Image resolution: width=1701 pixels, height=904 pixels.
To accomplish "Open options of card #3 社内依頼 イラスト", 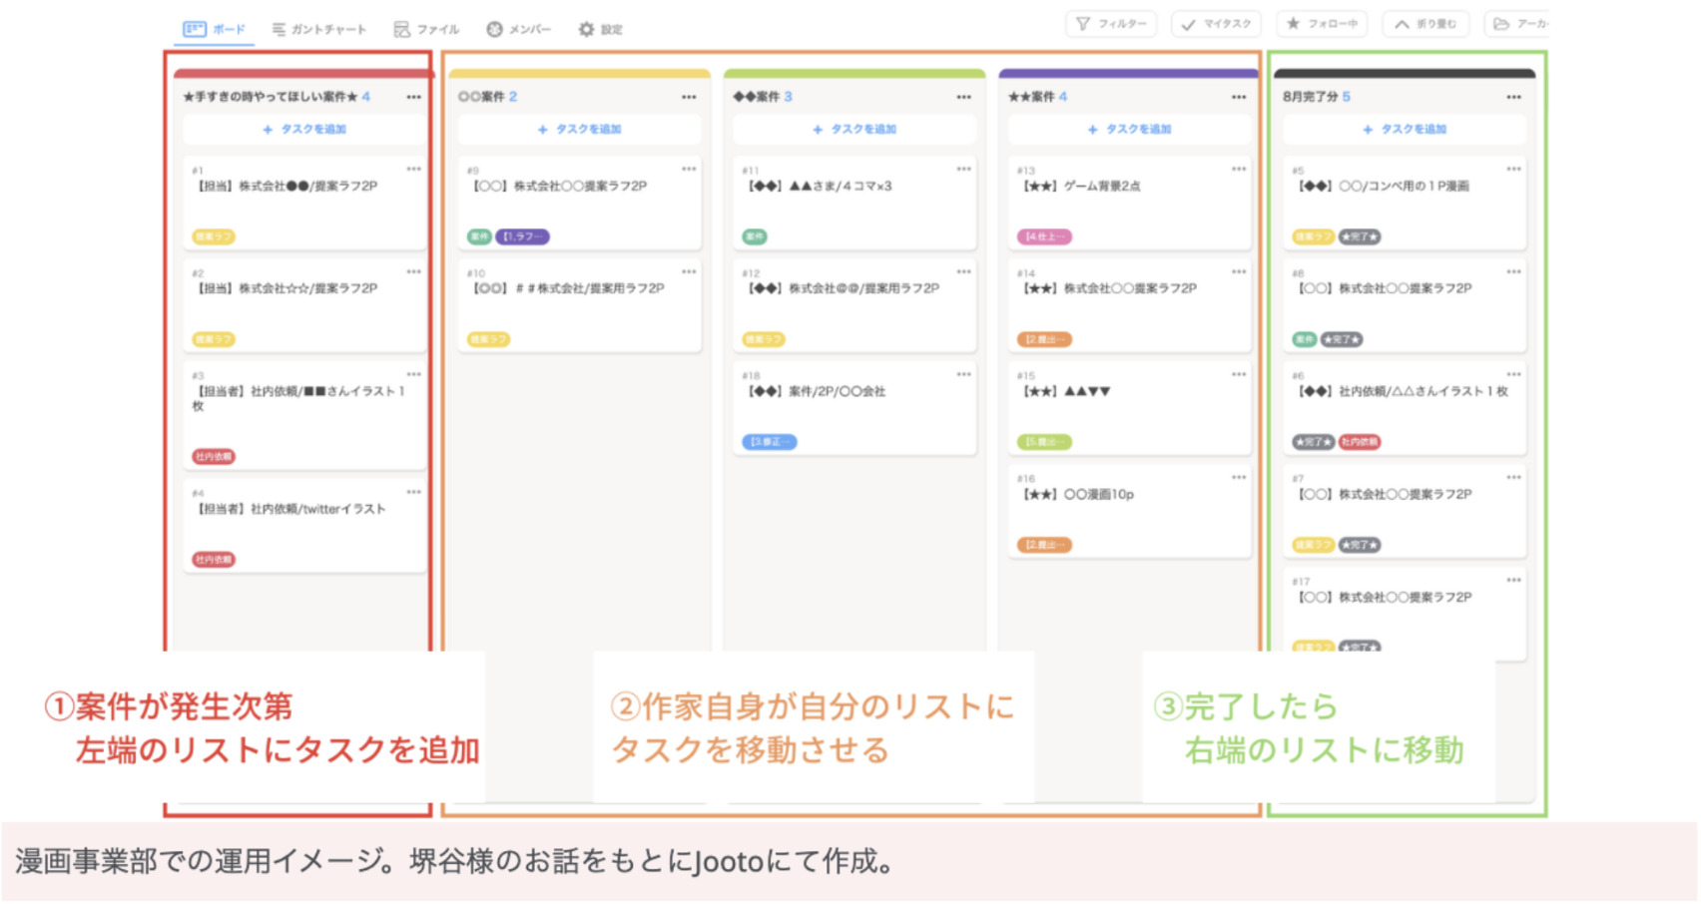I will pyautogui.click(x=413, y=374).
